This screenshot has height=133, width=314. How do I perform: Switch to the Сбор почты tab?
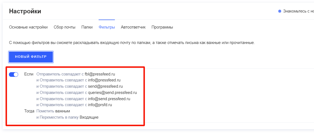64,27
